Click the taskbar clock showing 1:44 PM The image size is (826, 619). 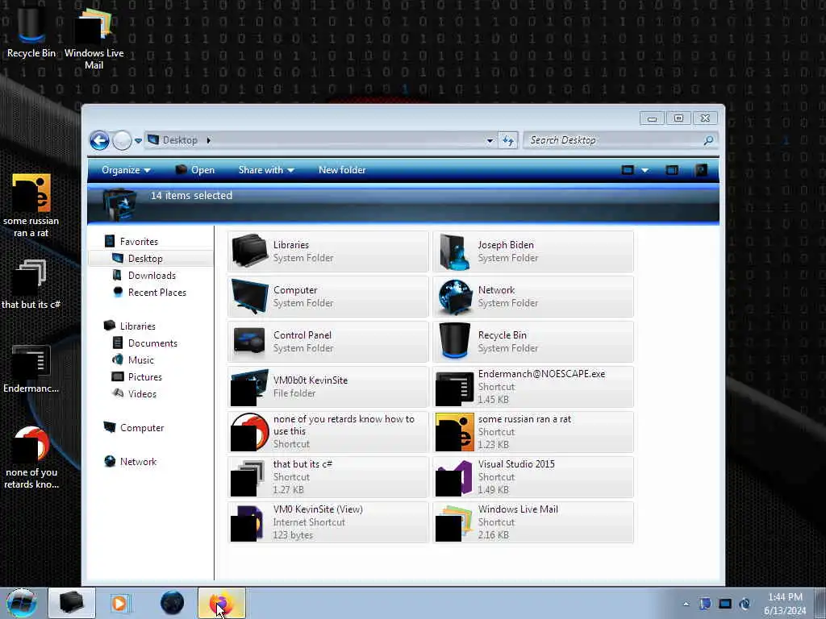(x=785, y=604)
